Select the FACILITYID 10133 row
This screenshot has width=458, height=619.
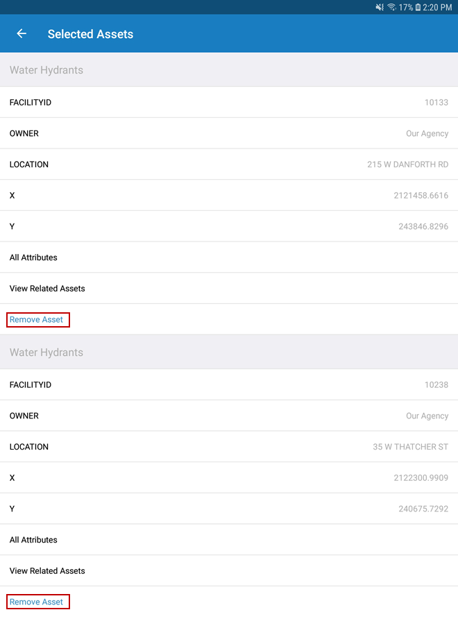click(229, 103)
